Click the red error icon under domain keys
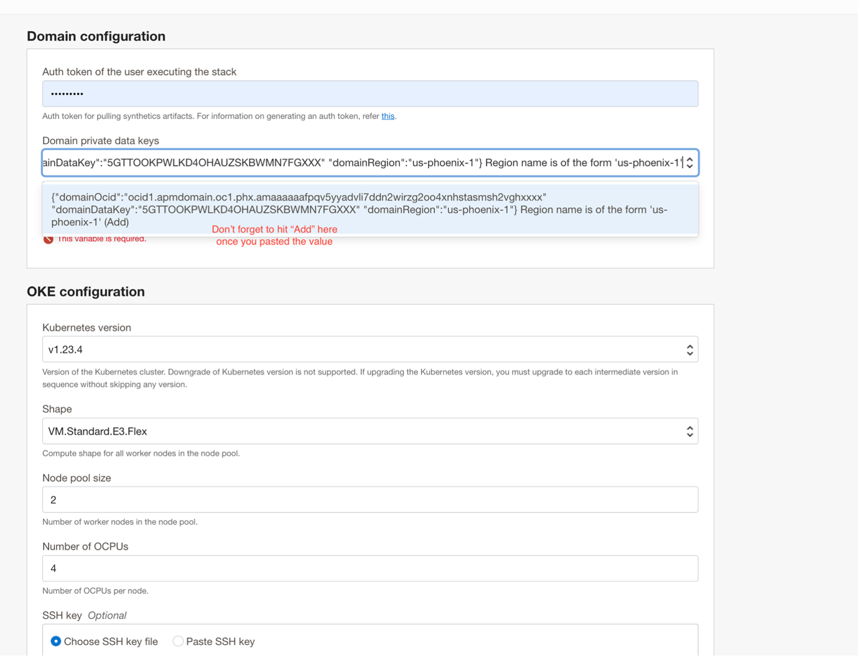The width and height of the screenshot is (861, 658). point(48,239)
